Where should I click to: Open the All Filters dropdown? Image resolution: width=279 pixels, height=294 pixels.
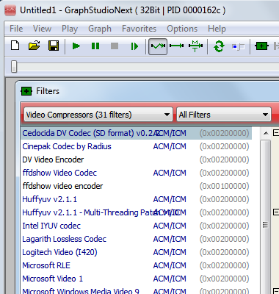(x=224, y=115)
